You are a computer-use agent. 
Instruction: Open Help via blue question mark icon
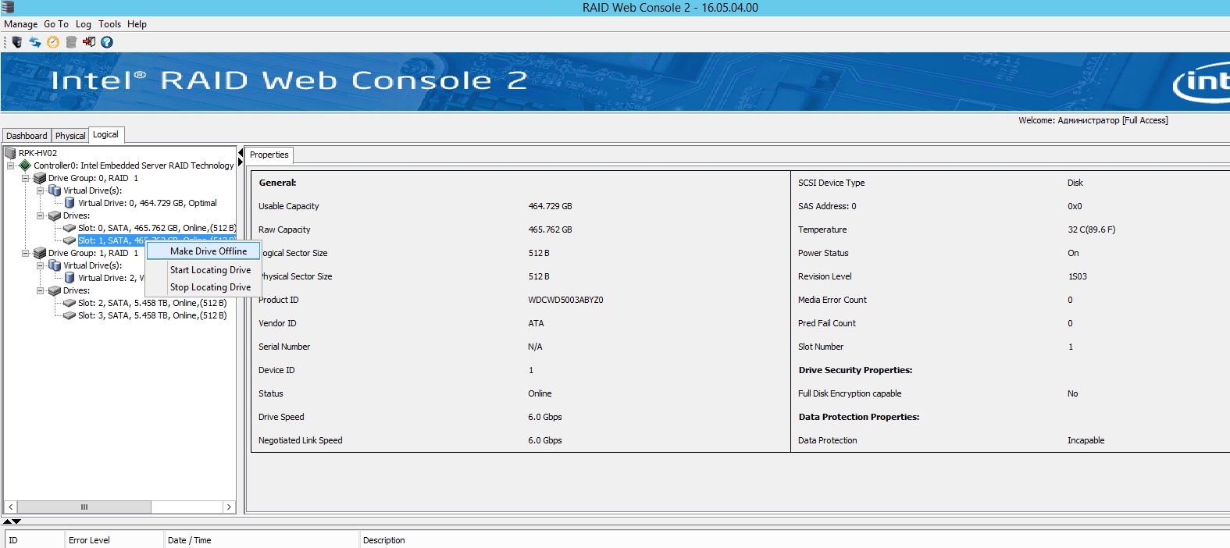[x=107, y=42]
